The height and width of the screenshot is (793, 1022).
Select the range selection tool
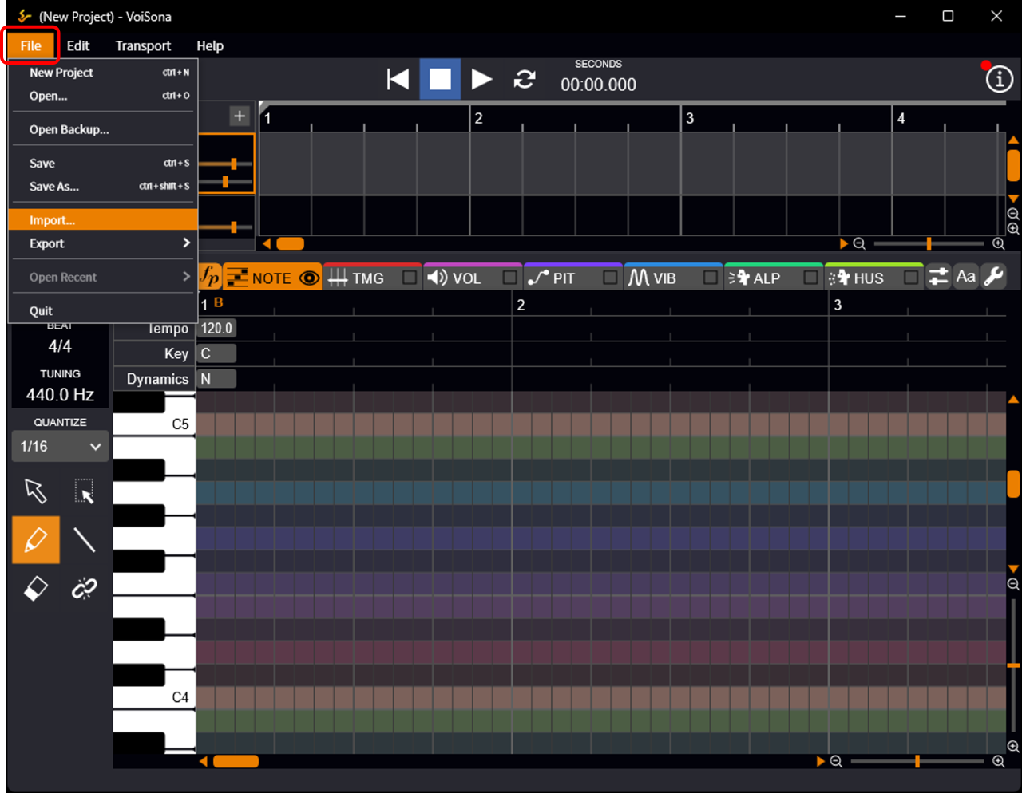coord(84,491)
